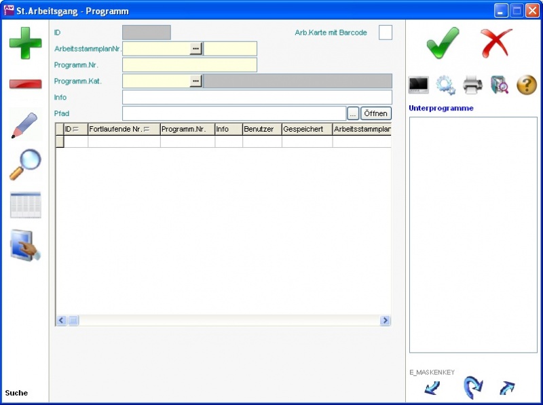Toggle the Arb.Karte mit Barcode checkbox

pyautogui.click(x=385, y=33)
